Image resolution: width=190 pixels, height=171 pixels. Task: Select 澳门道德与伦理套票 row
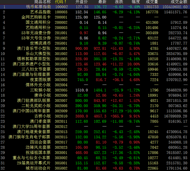click(95, 74)
